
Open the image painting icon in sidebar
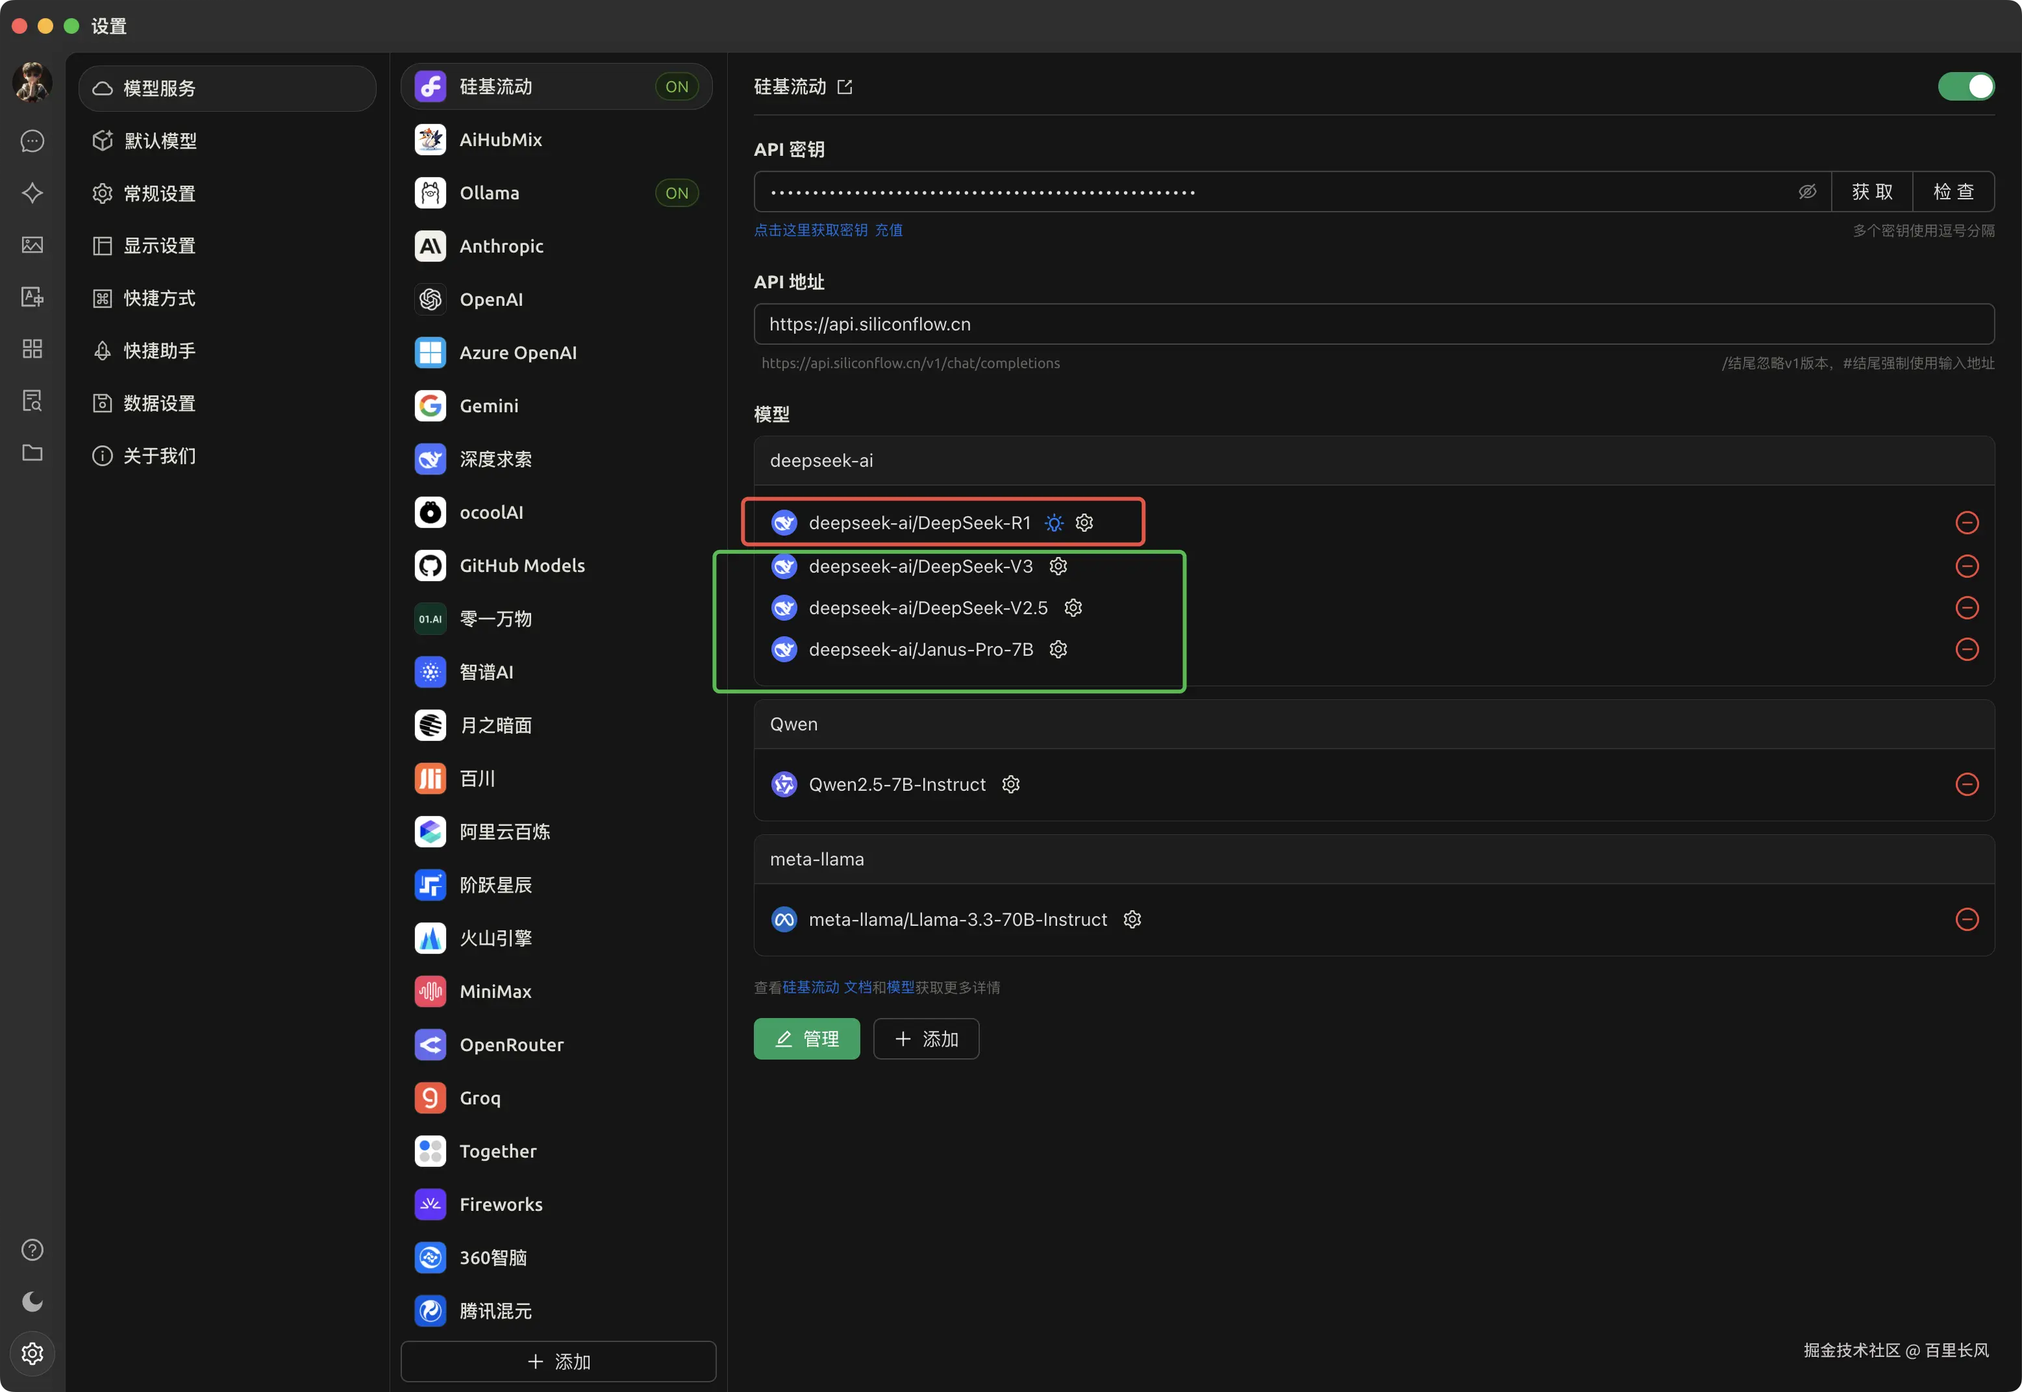coord(32,245)
